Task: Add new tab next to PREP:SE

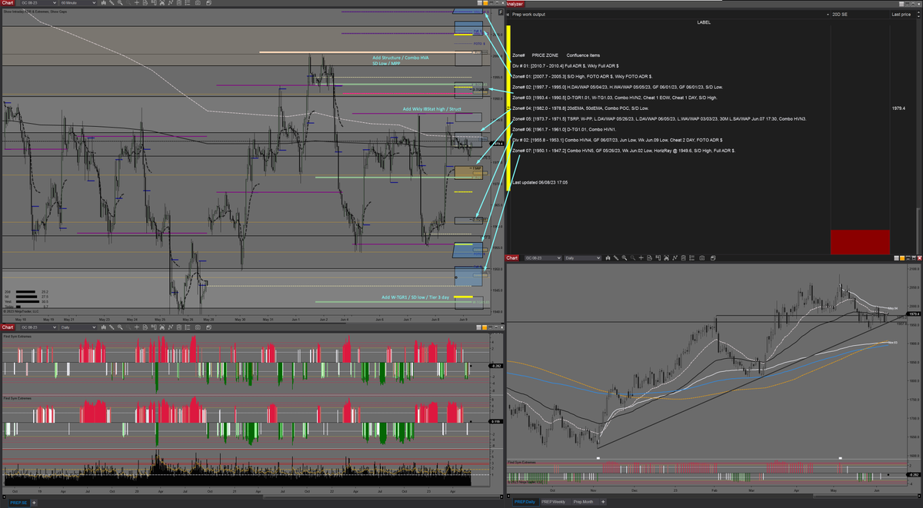Action: 34,503
